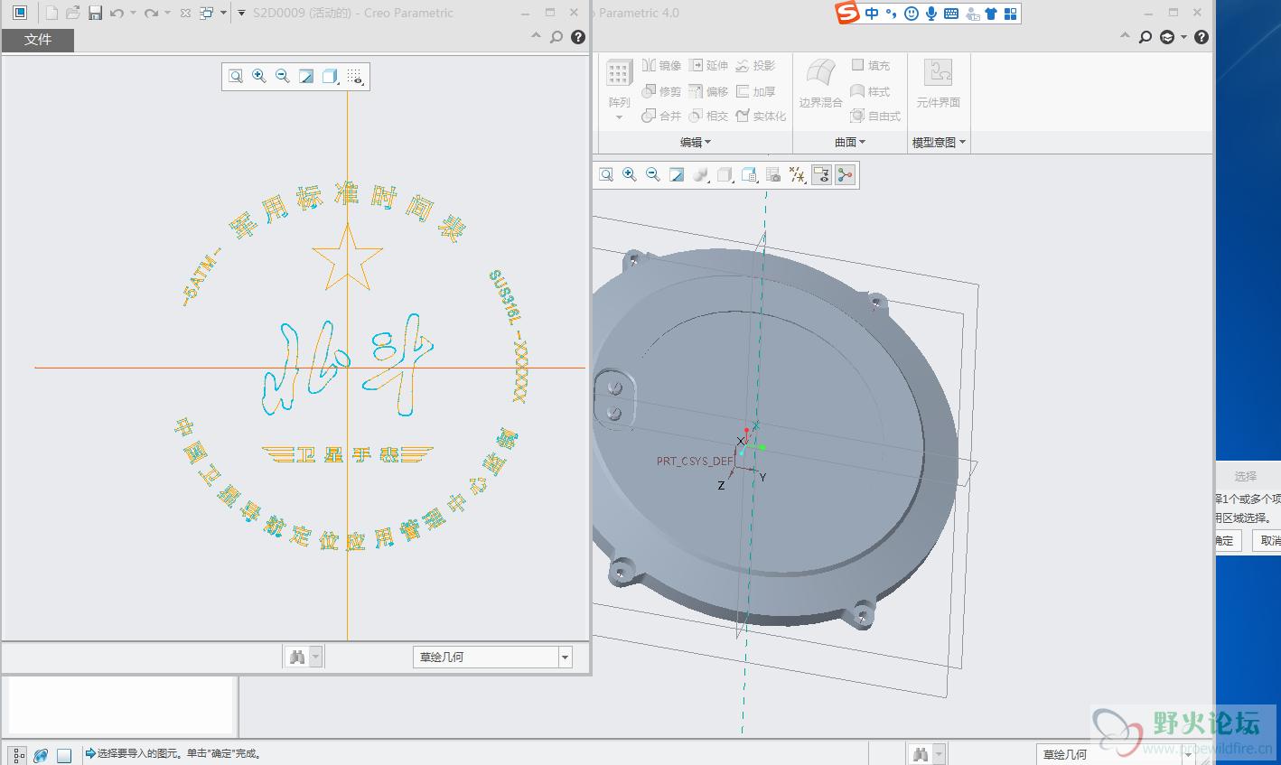1281x765 pixels.
Task: Click Zoom Out in sketch window toolbar
Action: coord(283,77)
